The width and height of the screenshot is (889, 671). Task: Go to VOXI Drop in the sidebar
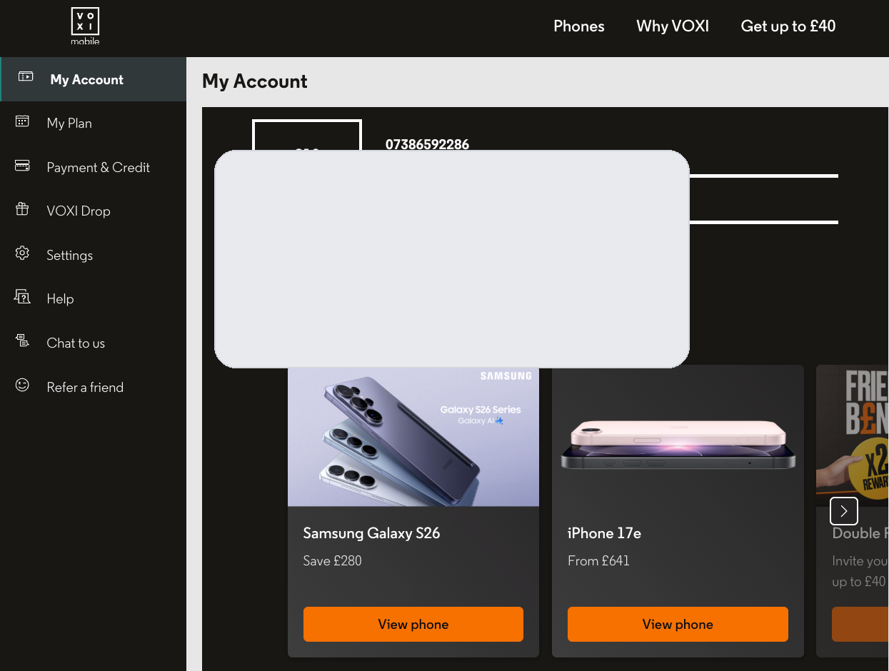[x=93, y=211]
